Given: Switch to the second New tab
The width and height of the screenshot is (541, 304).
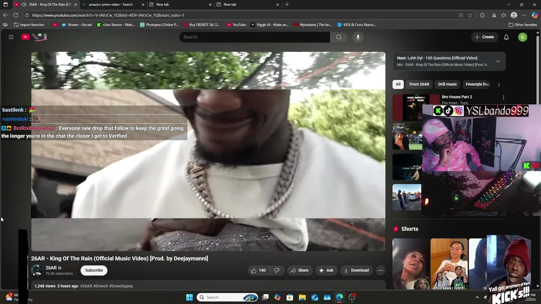Looking at the screenshot, I should coord(248,5).
